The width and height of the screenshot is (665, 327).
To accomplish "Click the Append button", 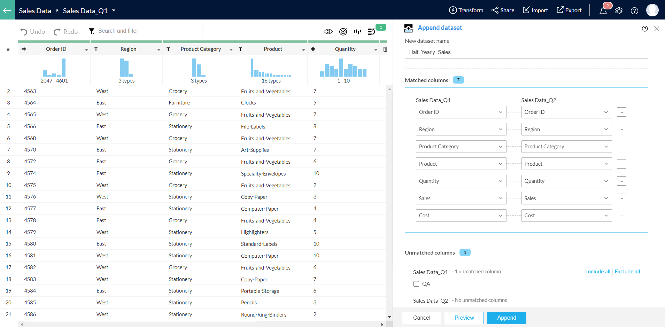I will 507,318.
